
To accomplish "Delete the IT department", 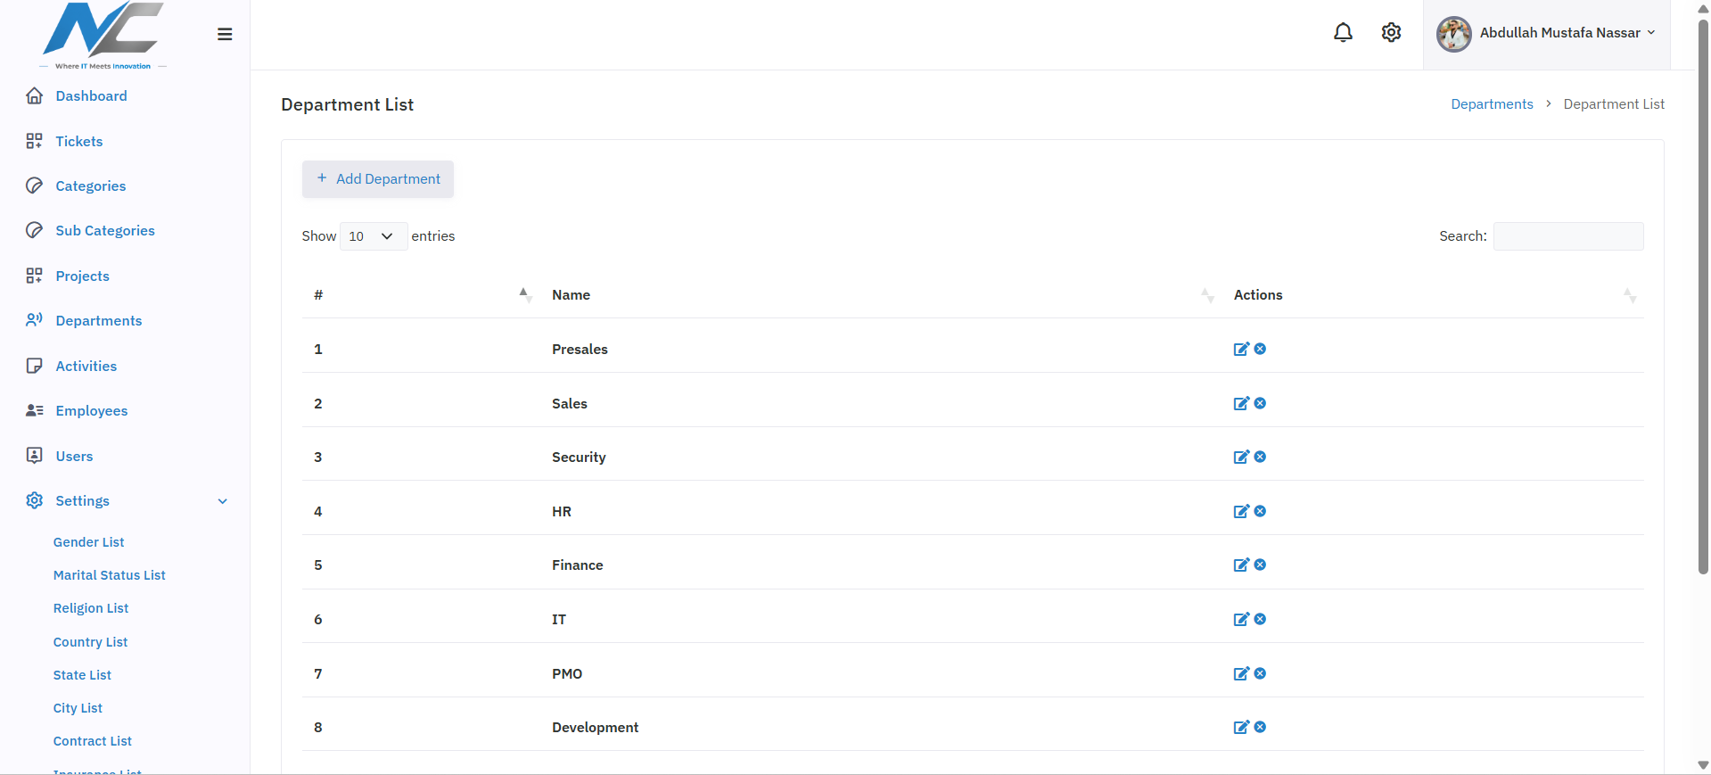I will click(1260, 619).
